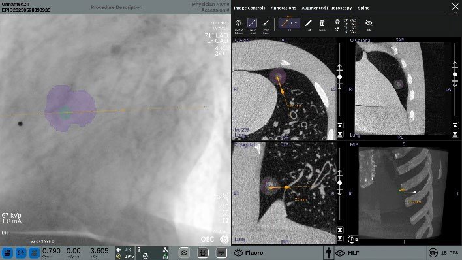The height and width of the screenshot is (260, 462).
Task: Switch to the Image Controls tab
Action: click(x=249, y=8)
